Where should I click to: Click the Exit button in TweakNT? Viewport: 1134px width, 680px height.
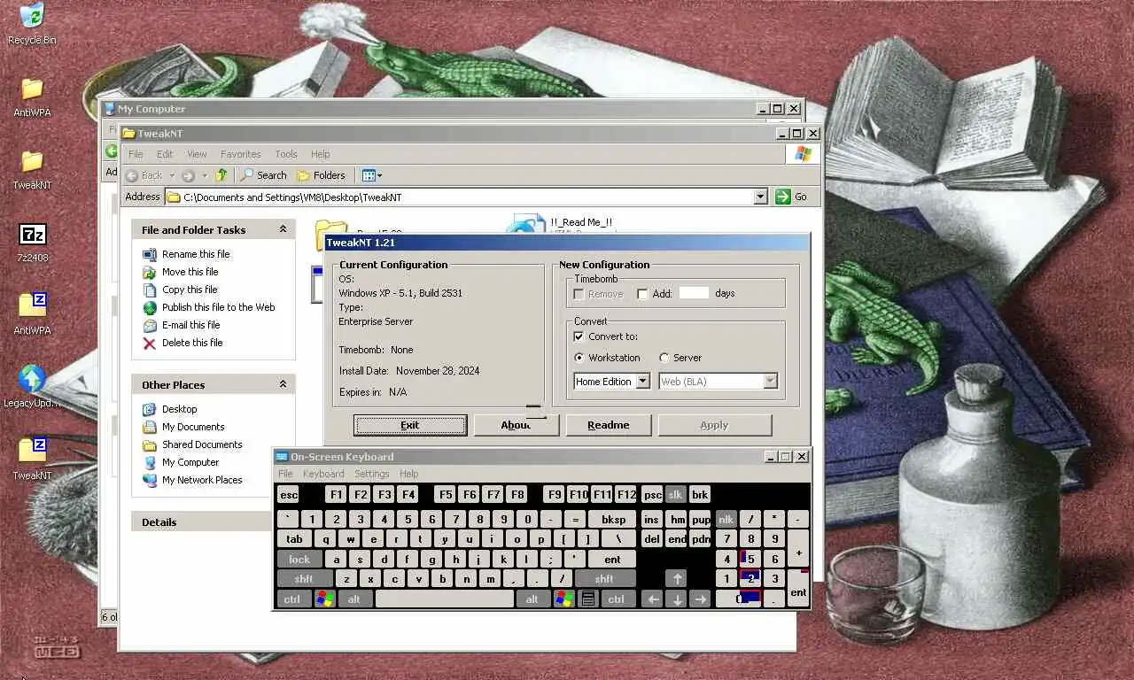[409, 425]
